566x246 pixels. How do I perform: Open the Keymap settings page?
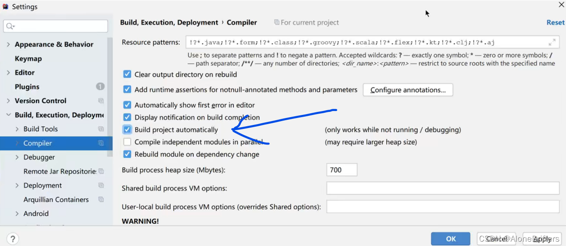28,58
